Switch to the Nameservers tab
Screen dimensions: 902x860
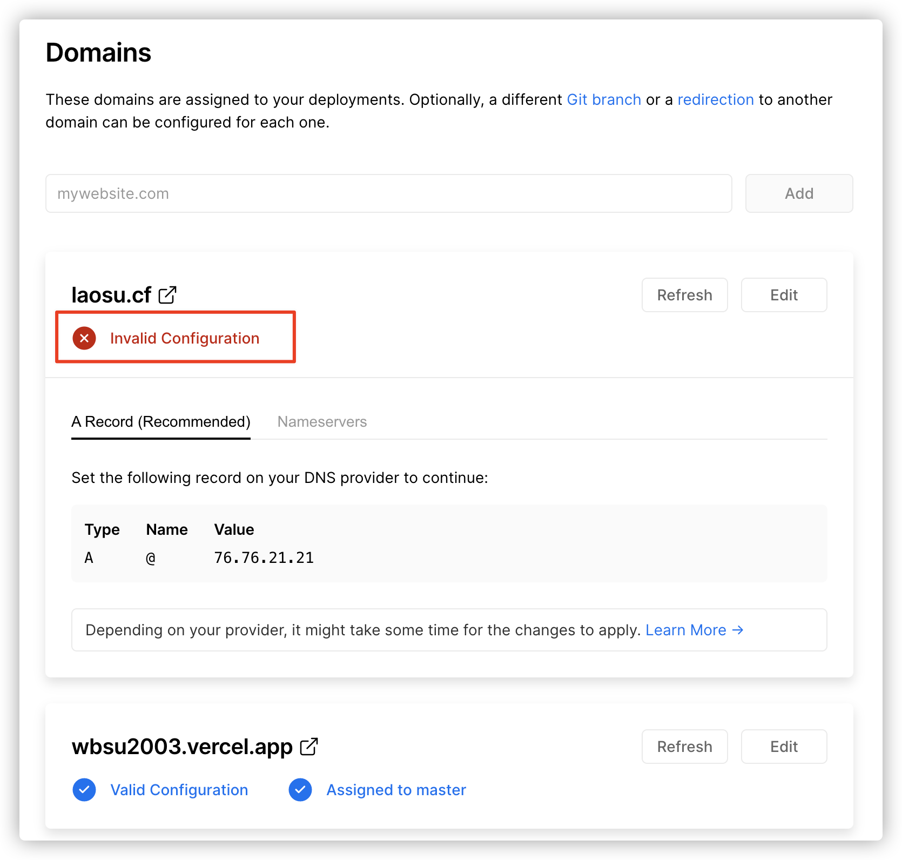click(x=322, y=422)
